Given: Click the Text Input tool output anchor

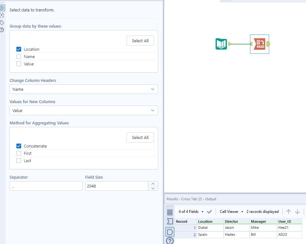Looking at the screenshot, I should point(229,44).
